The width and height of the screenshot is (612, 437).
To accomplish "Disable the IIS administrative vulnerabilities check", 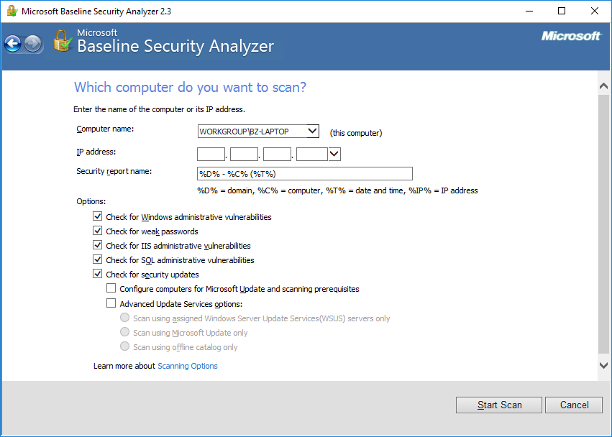I will [98, 246].
